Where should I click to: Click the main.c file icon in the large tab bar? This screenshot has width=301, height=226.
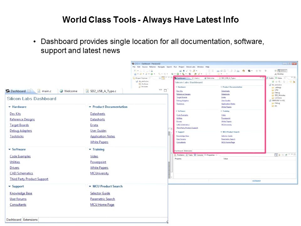coord(39,91)
